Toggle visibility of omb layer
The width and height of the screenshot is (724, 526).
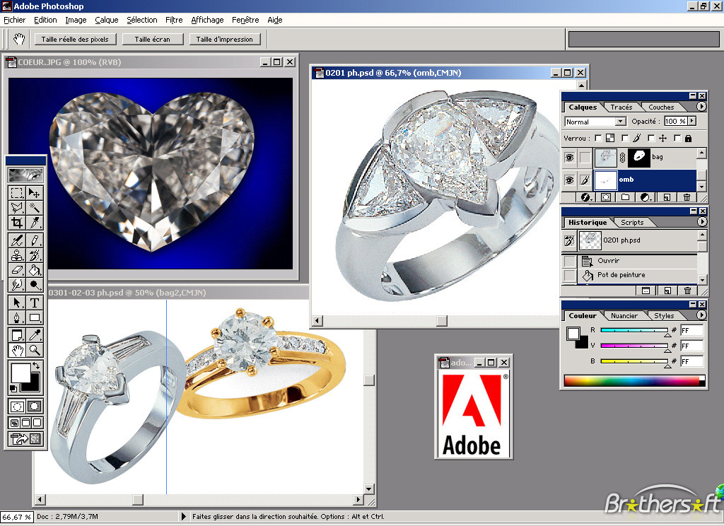pos(569,180)
